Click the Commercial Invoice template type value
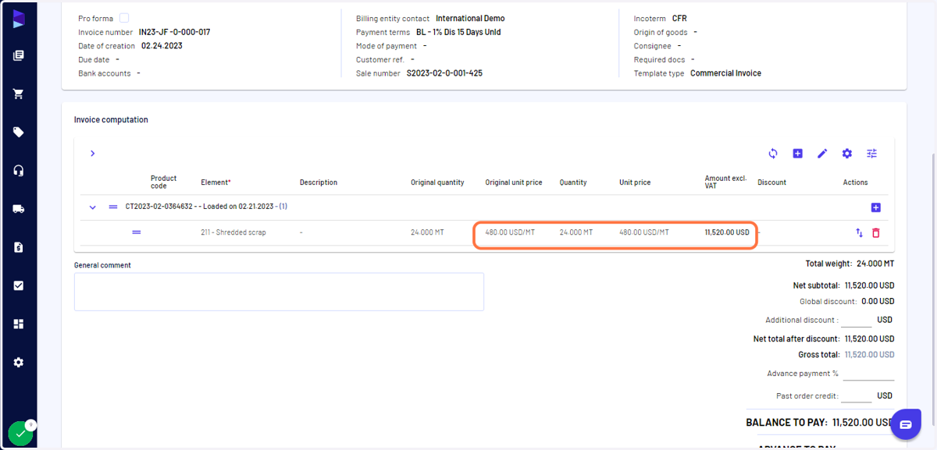 tap(725, 73)
